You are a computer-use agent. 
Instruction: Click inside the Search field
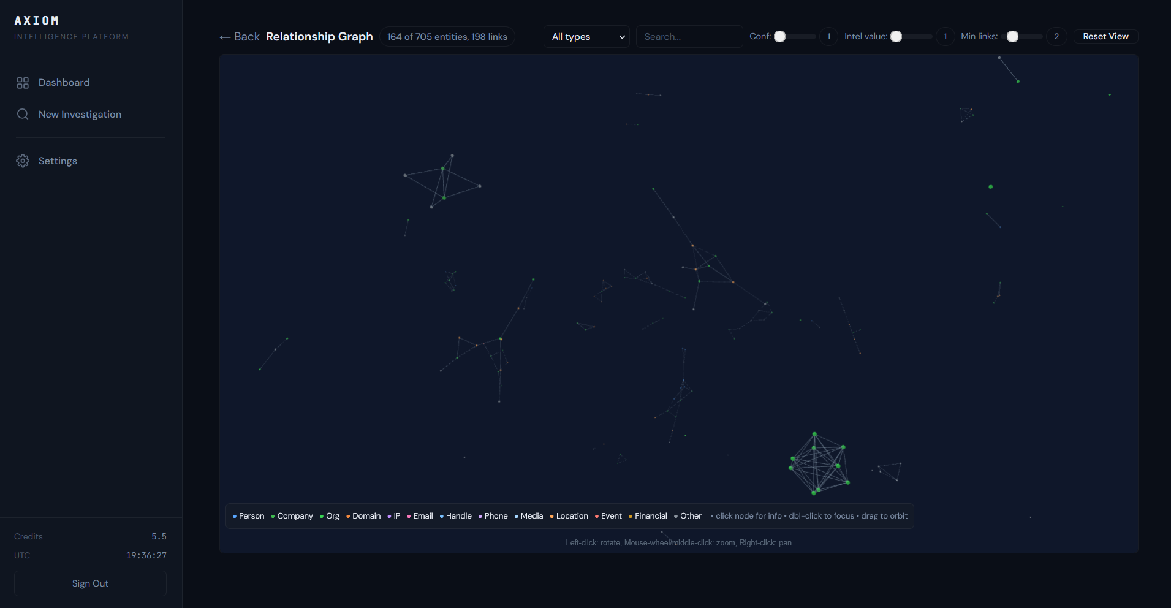(689, 36)
